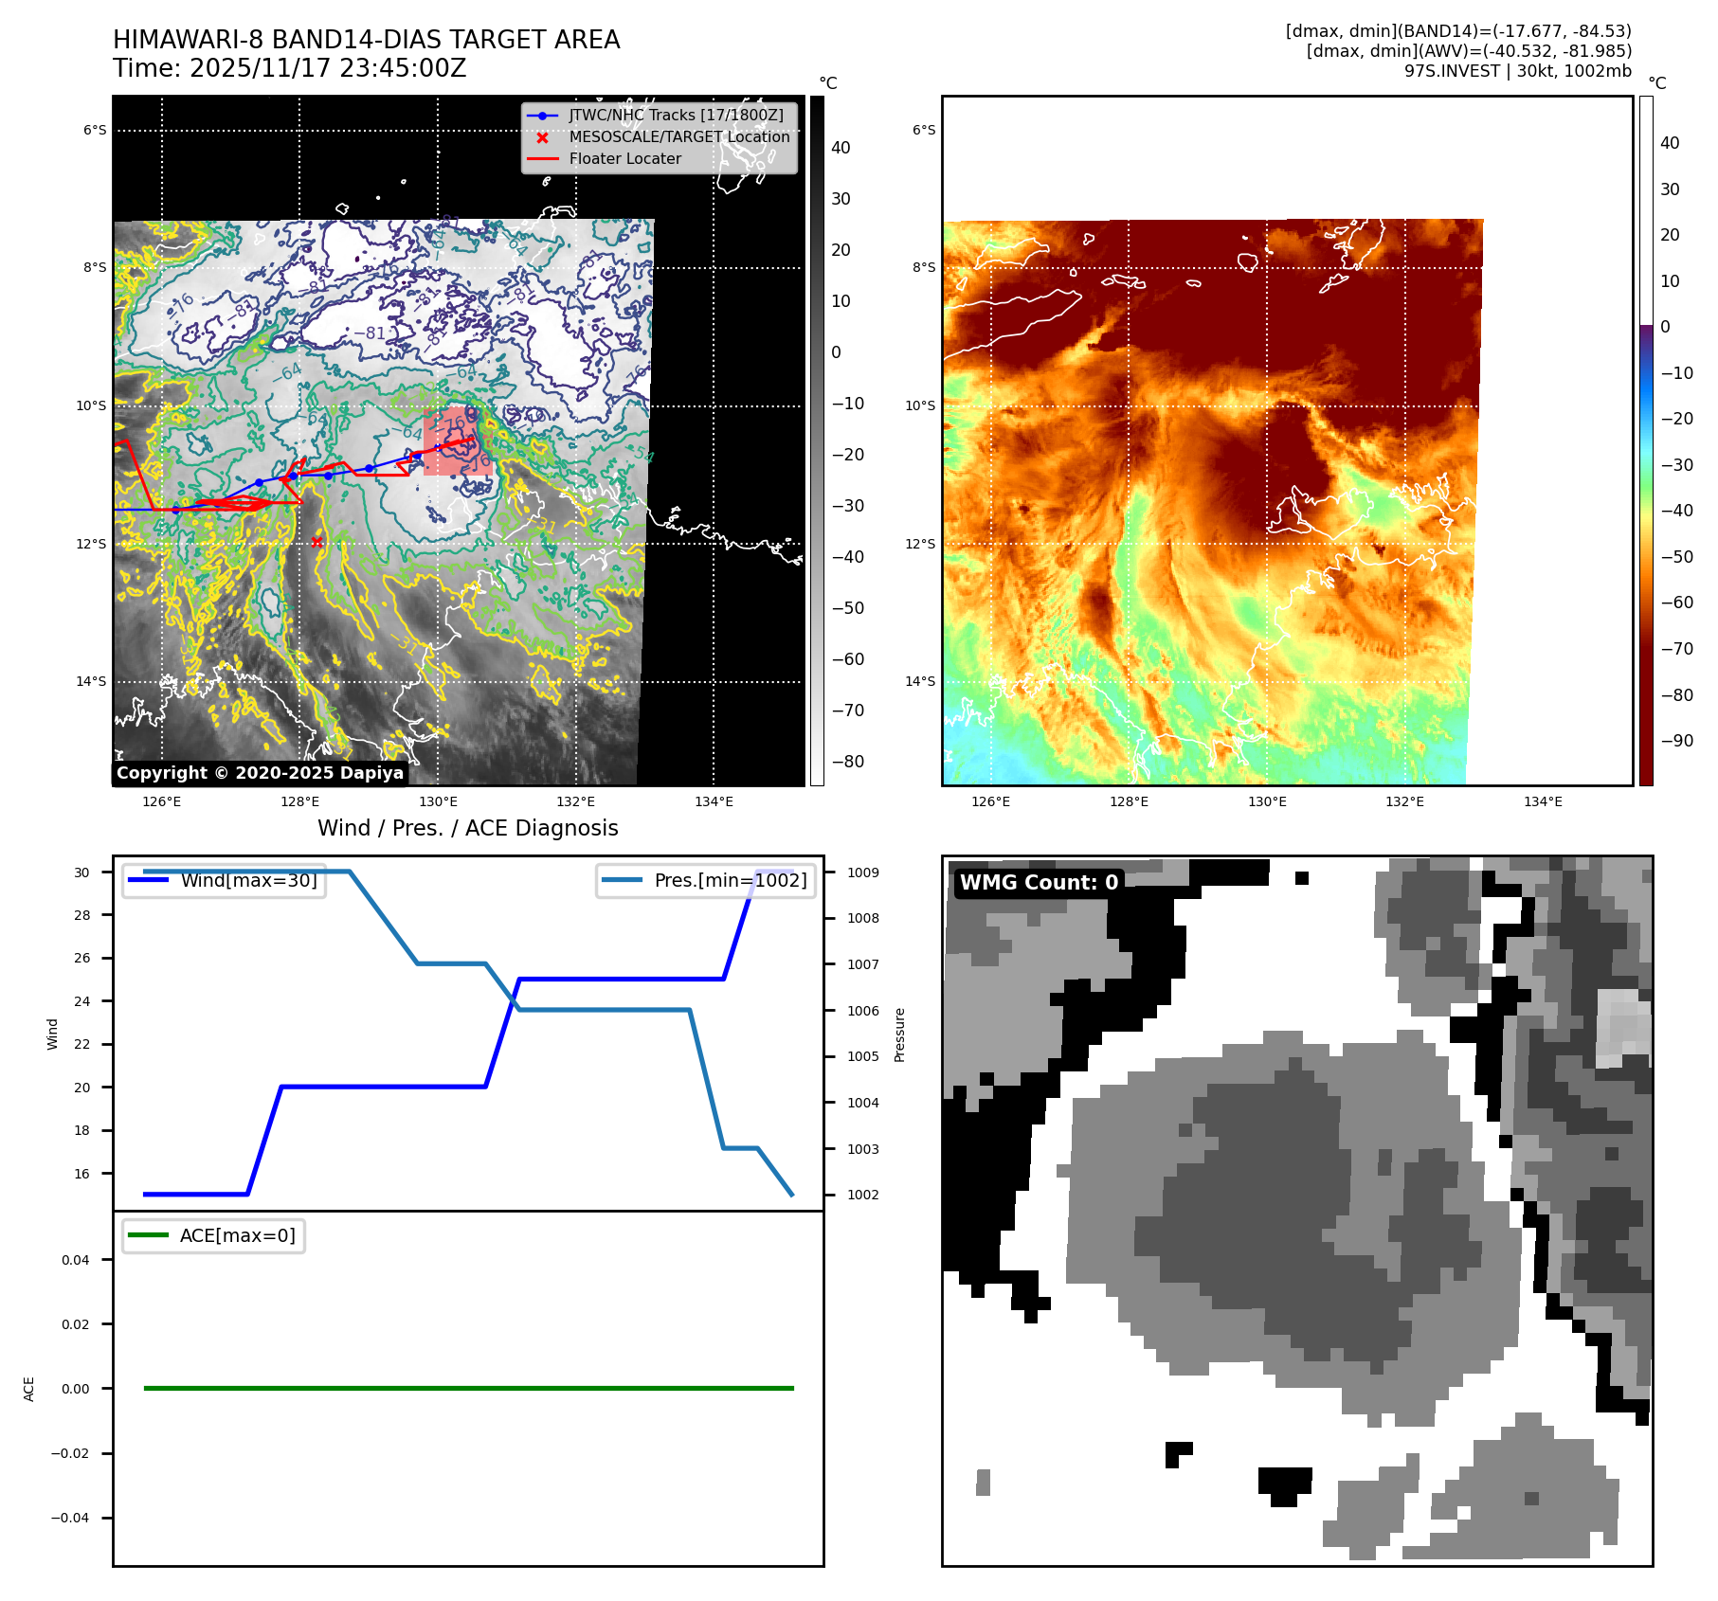Click the Wind[max=30] legend label
The image size is (1718, 1601).
[249, 880]
